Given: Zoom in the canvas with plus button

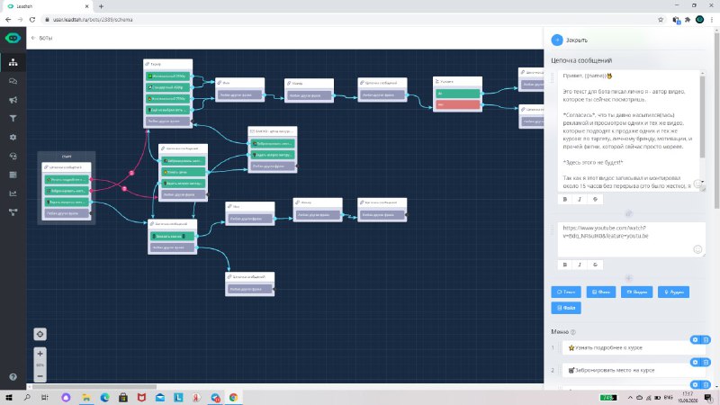Looking at the screenshot, I should (x=40, y=354).
